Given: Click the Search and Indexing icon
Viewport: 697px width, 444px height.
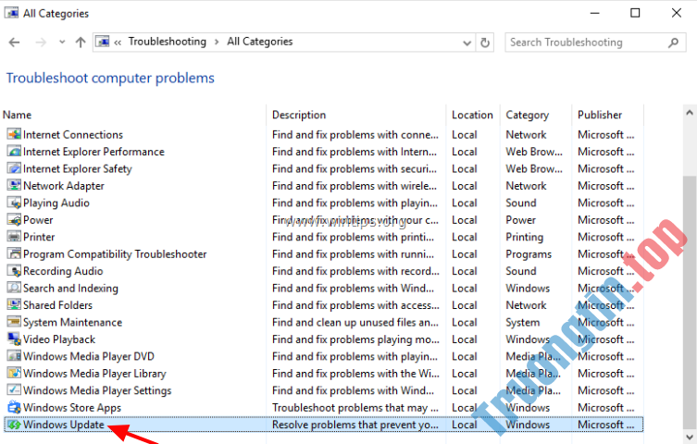Looking at the screenshot, I should (x=14, y=288).
